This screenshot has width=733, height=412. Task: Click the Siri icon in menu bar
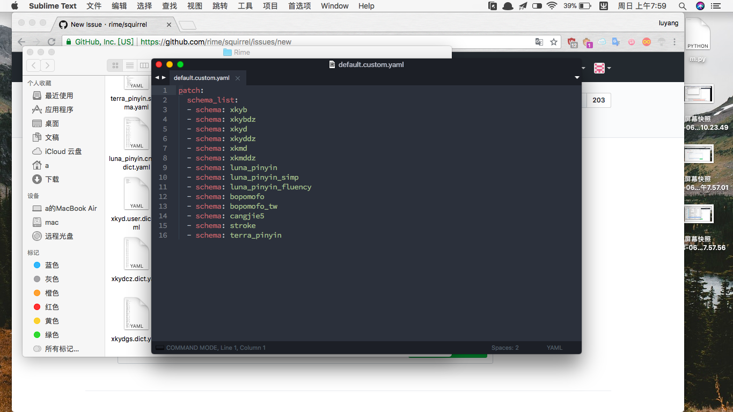(x=700, y=6)
